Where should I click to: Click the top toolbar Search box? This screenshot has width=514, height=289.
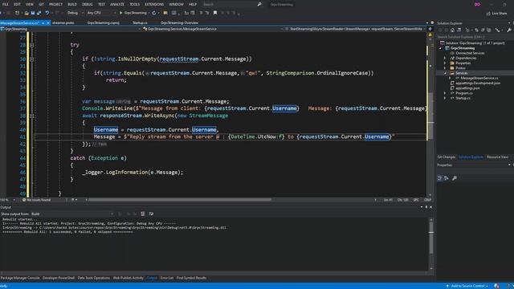[232, 4]
